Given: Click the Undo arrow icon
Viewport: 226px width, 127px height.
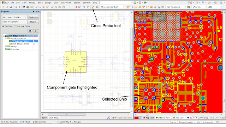Looking at the screenshot, I should coord(84,7).
